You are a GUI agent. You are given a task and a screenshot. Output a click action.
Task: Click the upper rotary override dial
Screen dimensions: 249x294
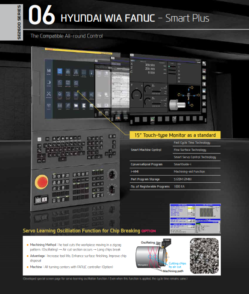112,174
